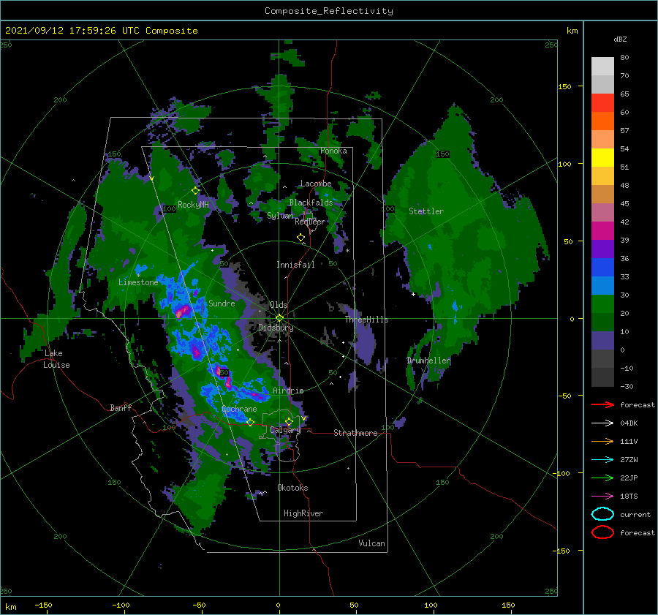Viewport: 658px width, 615px height.
Task: Click the 04DK legend label
Action: (x=629, y=423)
